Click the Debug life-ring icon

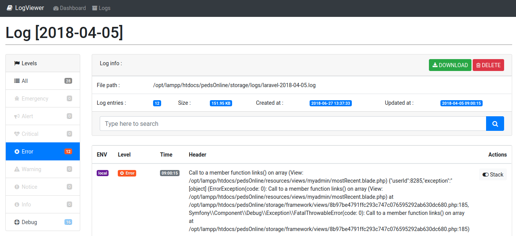click(17, 222)
